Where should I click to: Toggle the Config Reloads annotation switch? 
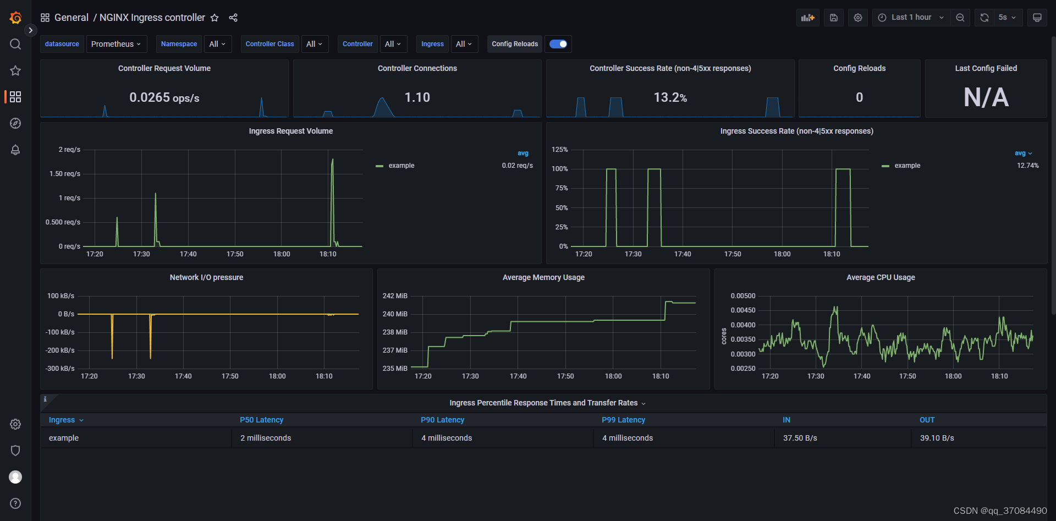coord(558,44)
